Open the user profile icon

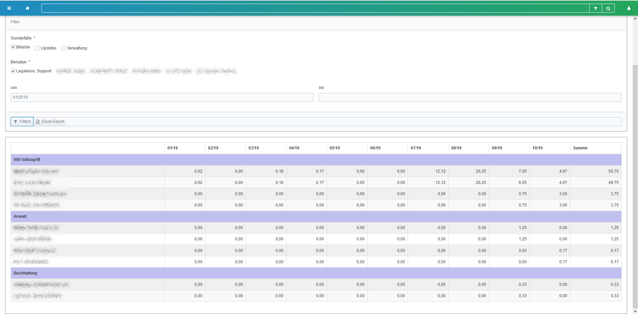629,8
